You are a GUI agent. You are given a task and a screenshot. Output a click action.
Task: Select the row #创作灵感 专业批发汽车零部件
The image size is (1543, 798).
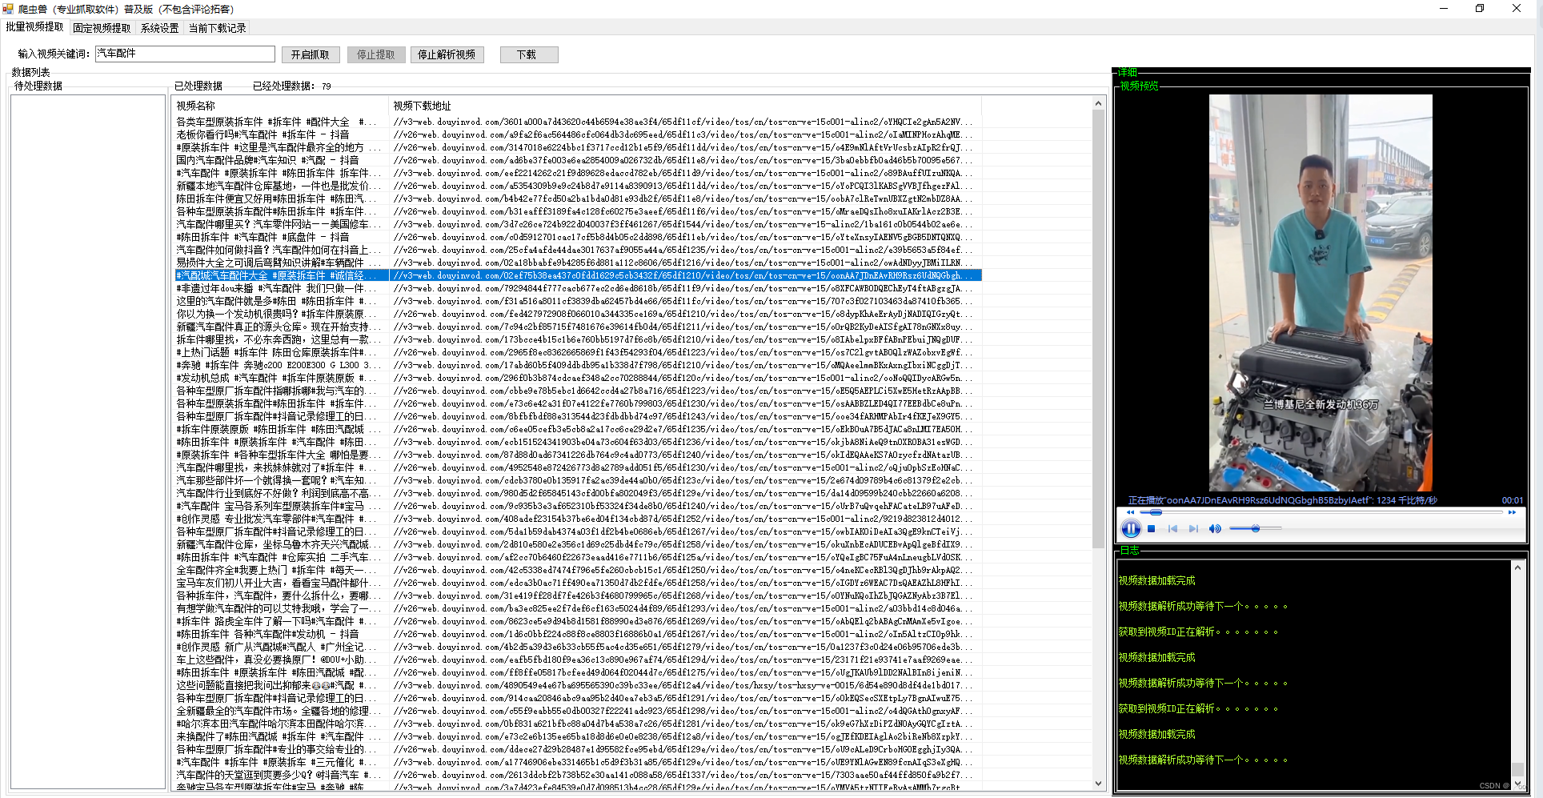tap(578, 519)
